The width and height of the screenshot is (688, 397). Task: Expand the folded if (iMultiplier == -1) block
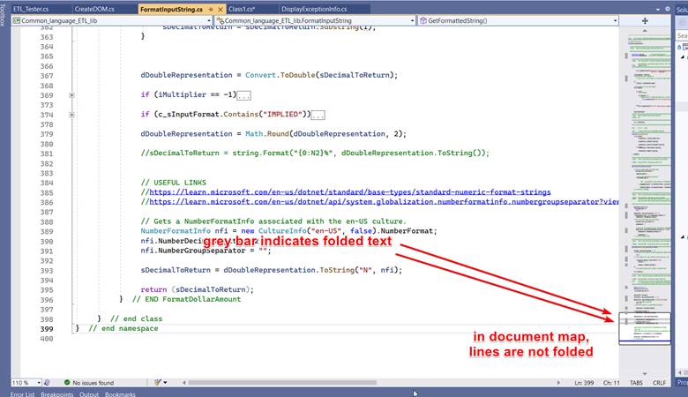pyautogui.click(x=71, y=95)
